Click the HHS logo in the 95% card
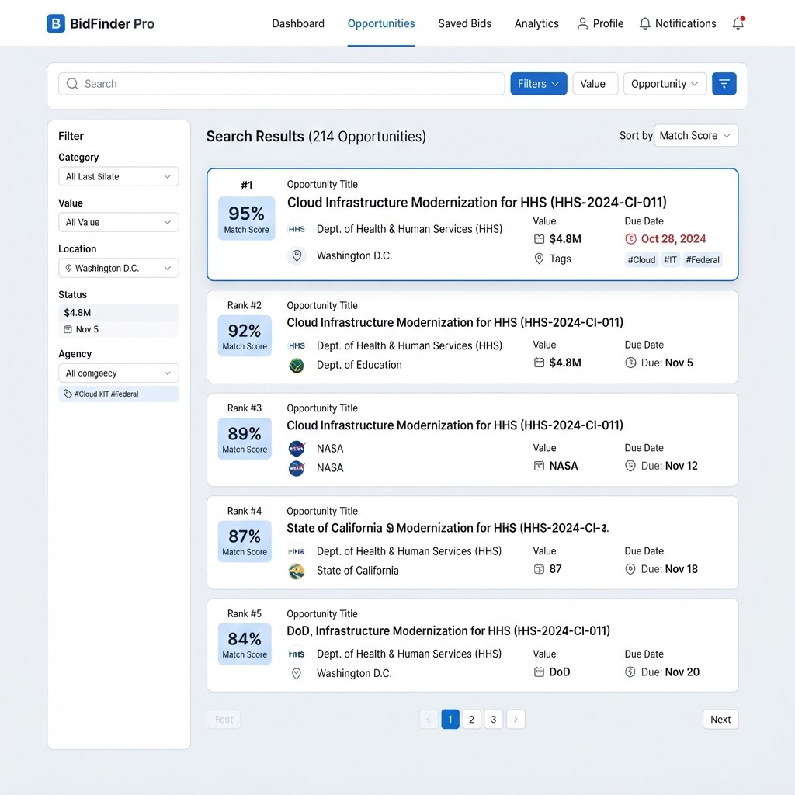The width and height of the screenshot is (795, 795). (297, 229)
